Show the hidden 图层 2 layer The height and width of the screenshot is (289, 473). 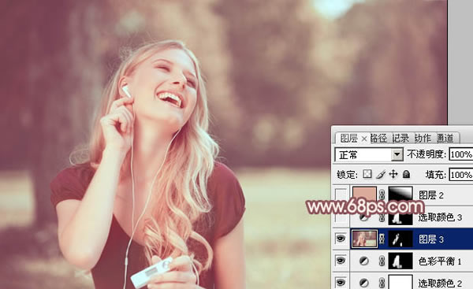point(341,195)
